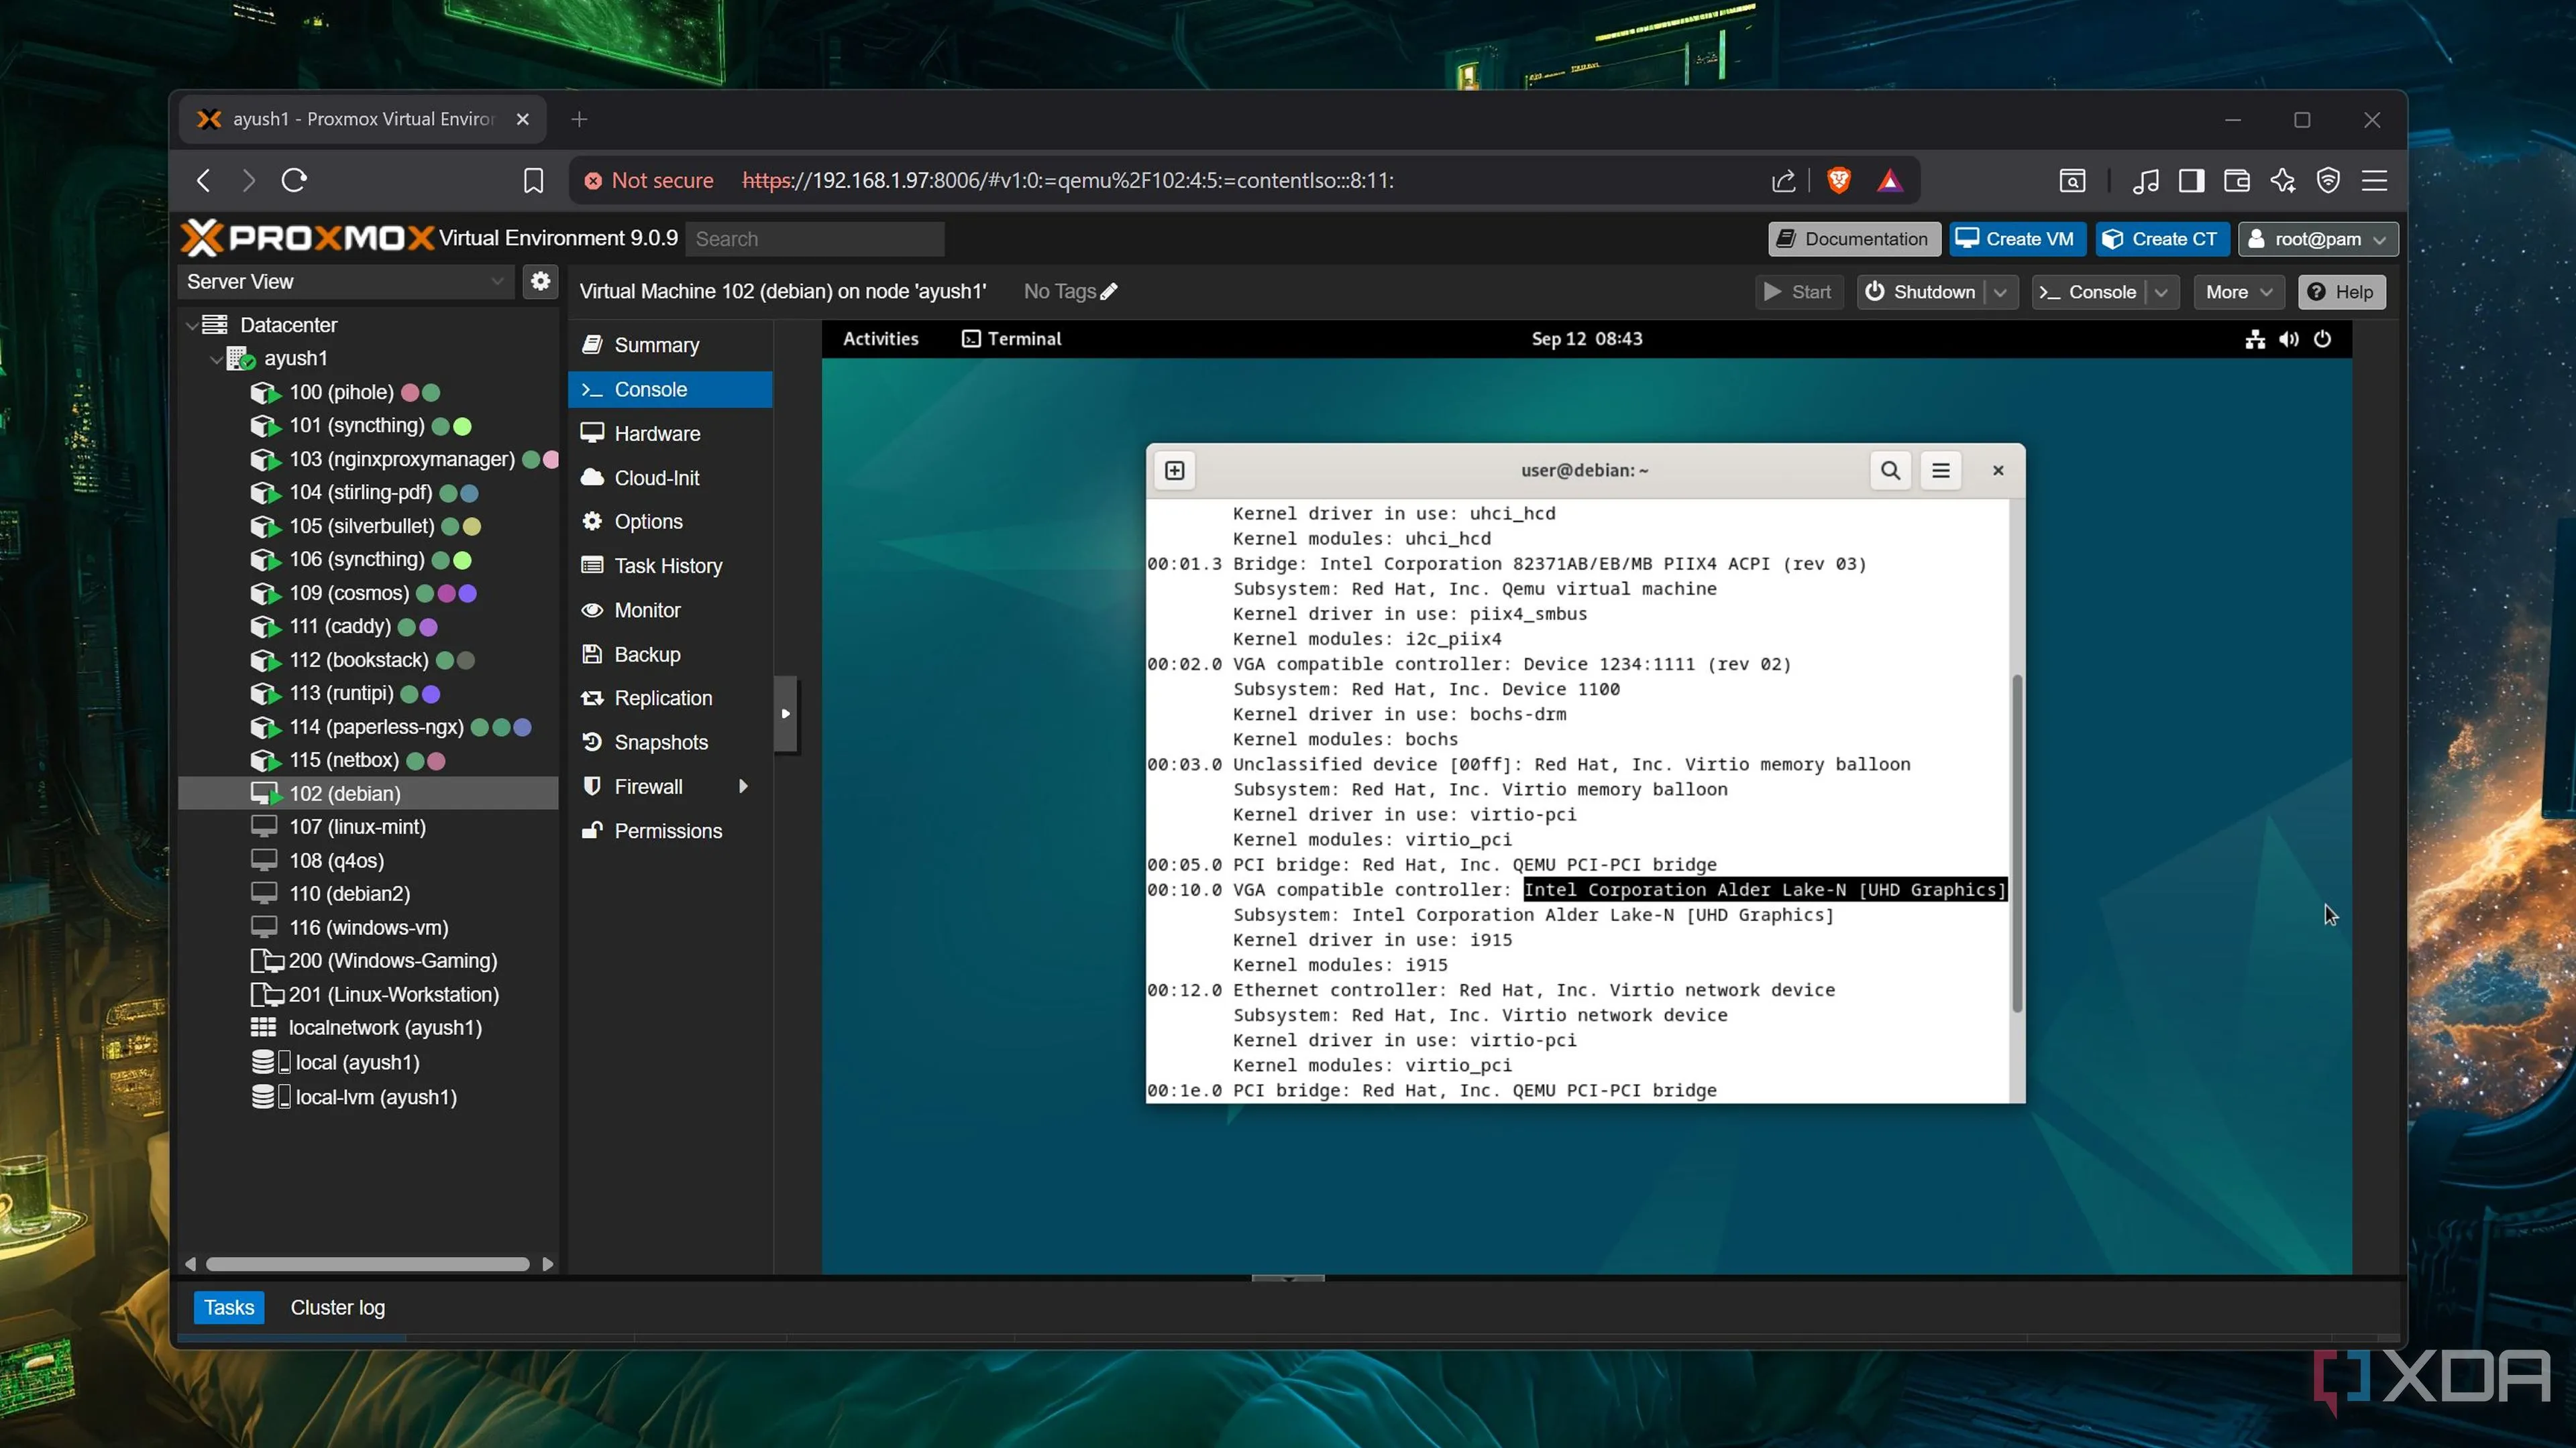2576x1448 pixels.
Task: Click the speaker icon on the VM console toolbar
Action: click(2288, 340)
